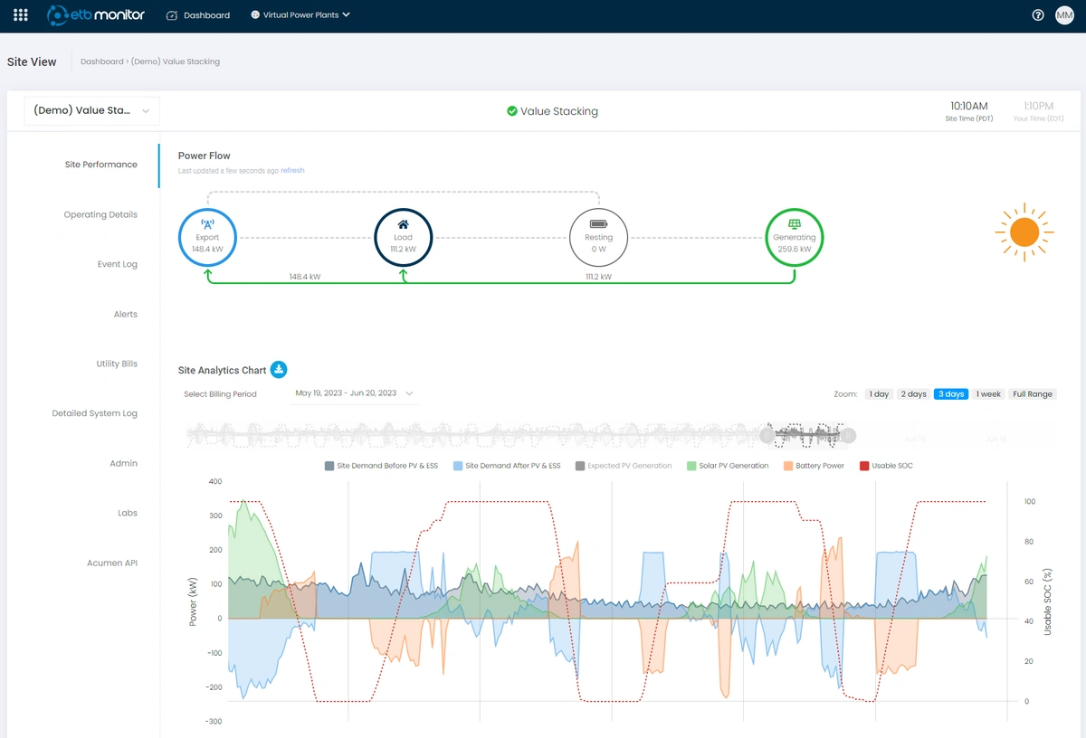Set chart zoom to Full Range
The height and width of the screenshot is (738, 1086).
1033,394
